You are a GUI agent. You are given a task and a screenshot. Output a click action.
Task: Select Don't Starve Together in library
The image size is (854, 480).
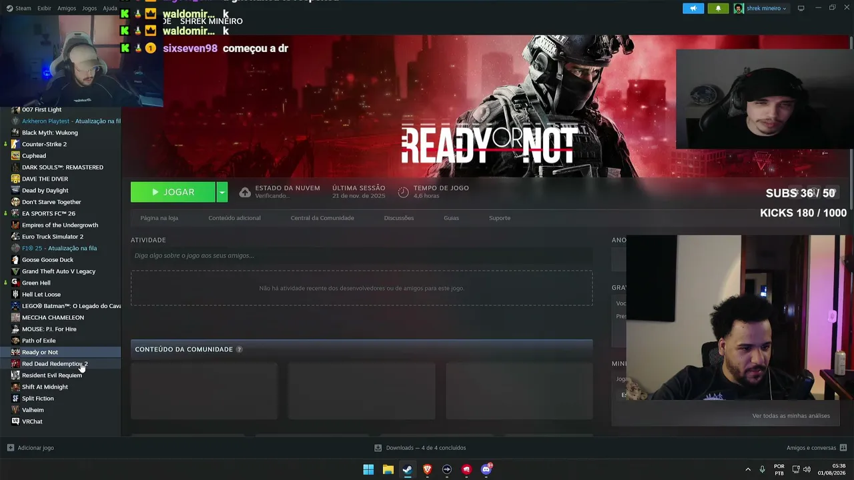tap(60, 202)
